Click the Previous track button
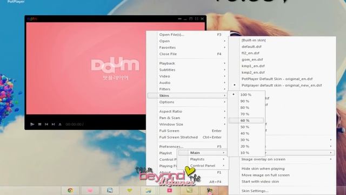 click(x=46, y=125)
